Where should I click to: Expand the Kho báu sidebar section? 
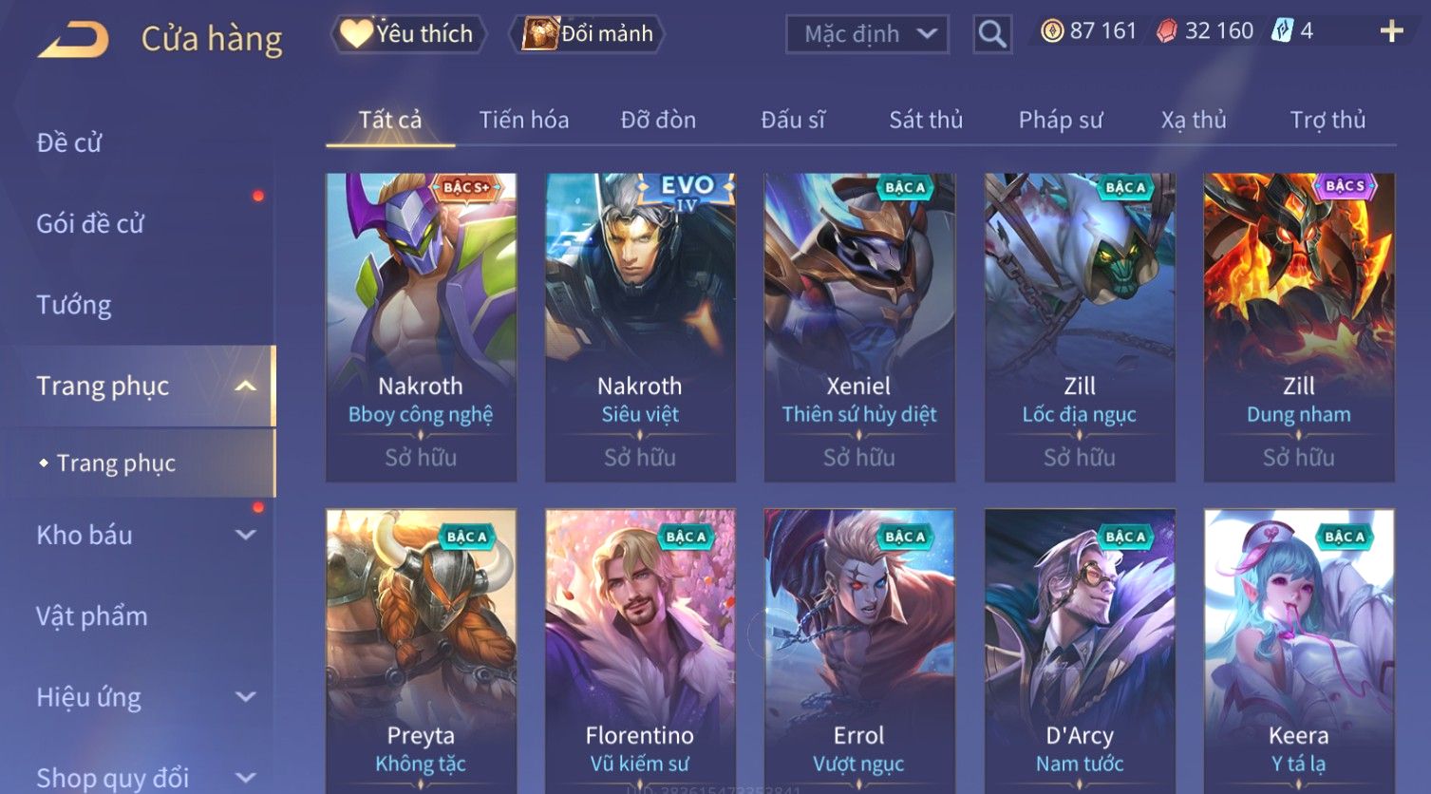point(245,535)
